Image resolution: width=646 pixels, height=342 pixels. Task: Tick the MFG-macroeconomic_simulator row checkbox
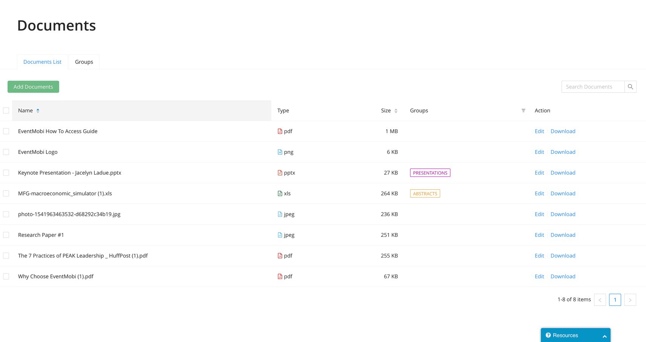click(6, 193)
